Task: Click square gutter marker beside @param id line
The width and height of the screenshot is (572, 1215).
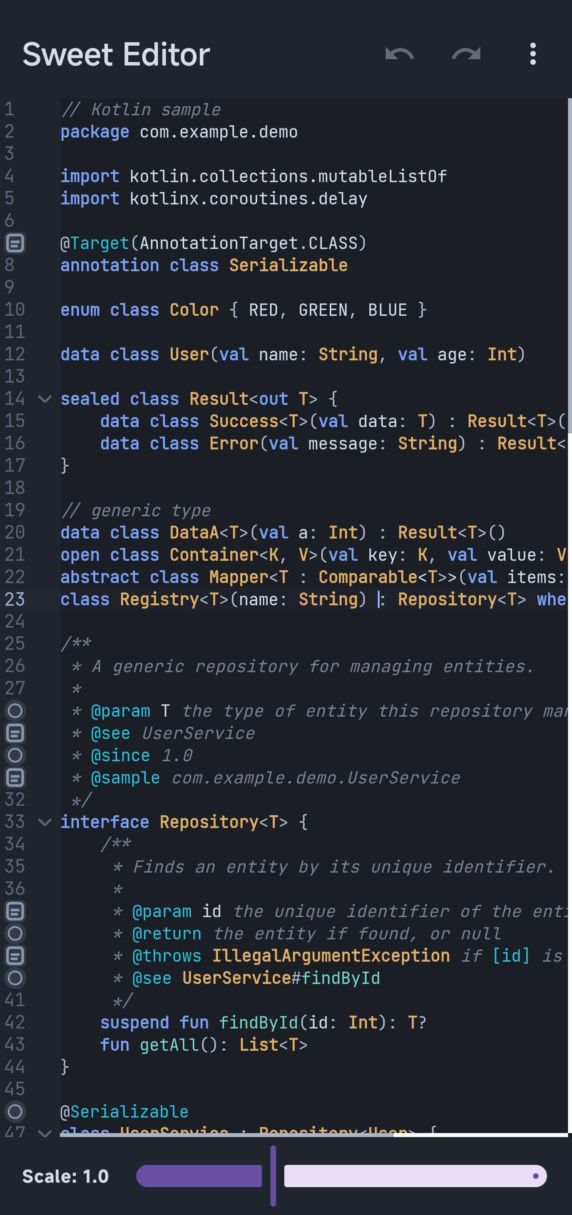Action: [x=15, y=910]
